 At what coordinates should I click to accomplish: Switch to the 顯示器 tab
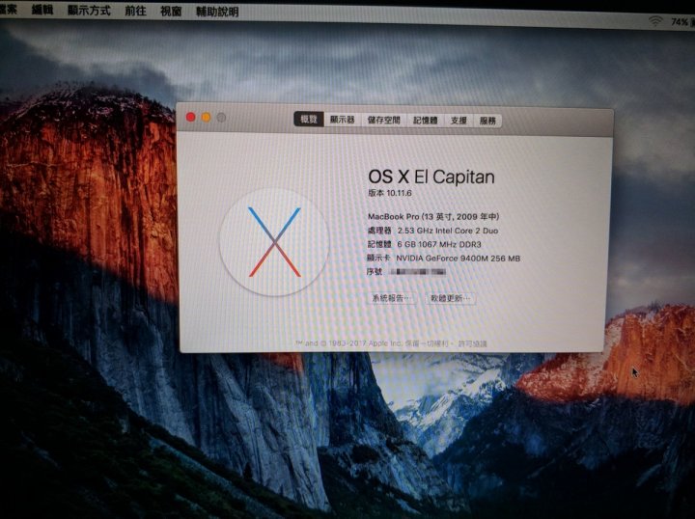(342, 120)
